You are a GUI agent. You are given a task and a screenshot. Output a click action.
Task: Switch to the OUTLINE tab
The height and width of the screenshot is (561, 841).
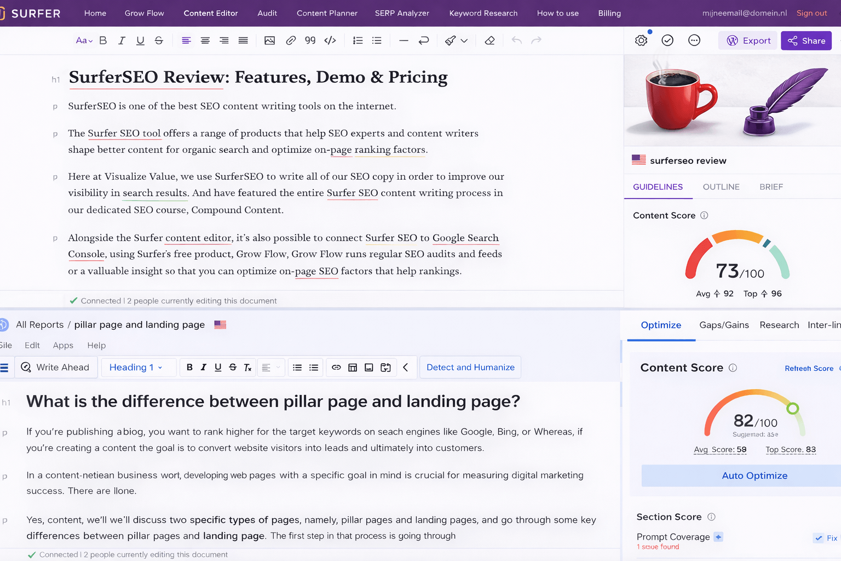coord(721,187)
